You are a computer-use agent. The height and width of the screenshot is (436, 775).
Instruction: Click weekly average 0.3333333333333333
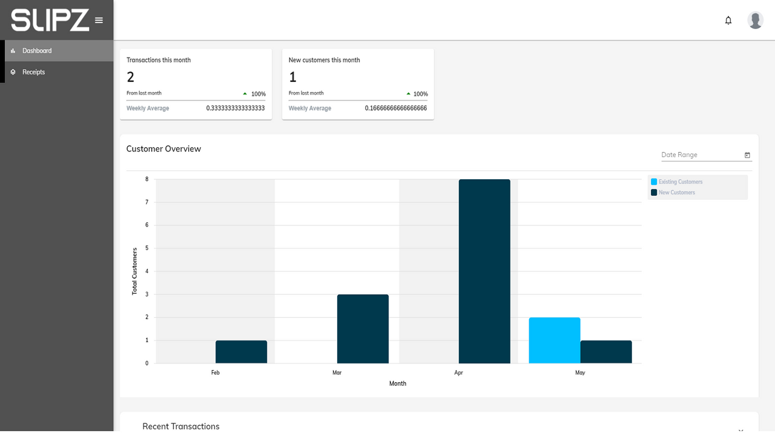(236, 108)
